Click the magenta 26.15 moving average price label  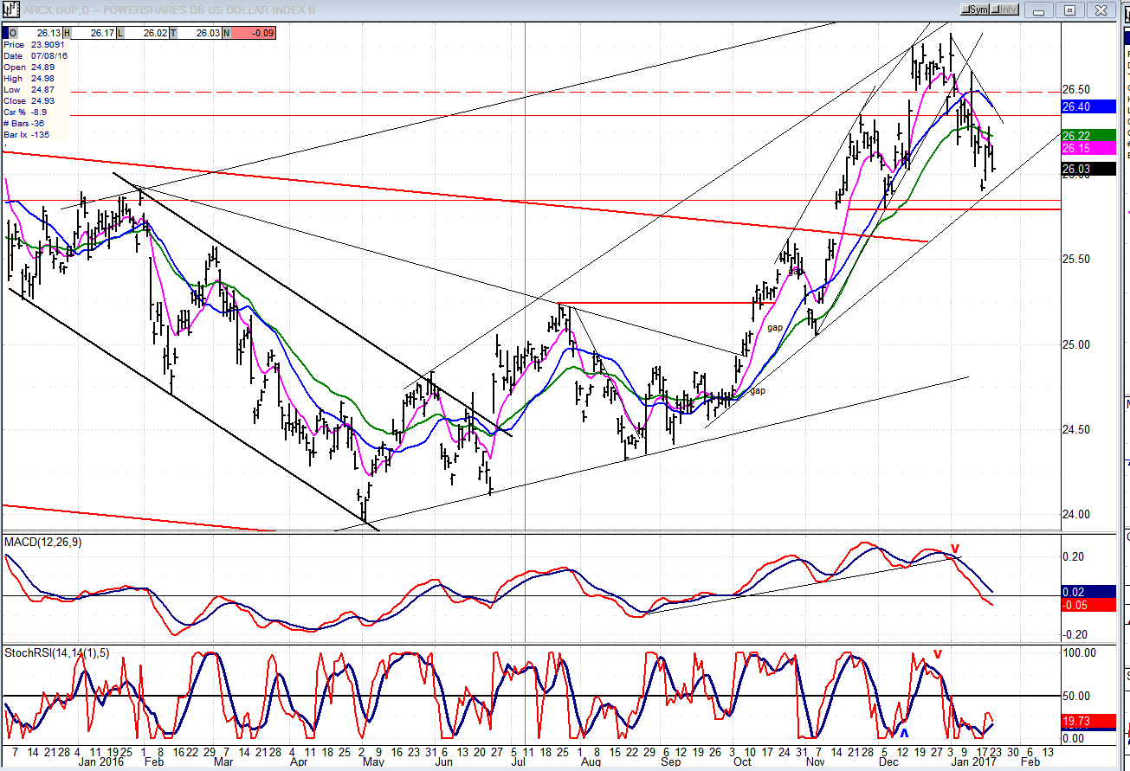[x=1089, y=149]
